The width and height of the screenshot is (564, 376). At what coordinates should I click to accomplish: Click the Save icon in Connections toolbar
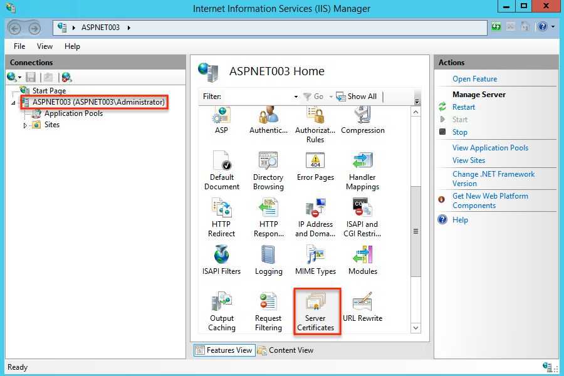point(31,77)
